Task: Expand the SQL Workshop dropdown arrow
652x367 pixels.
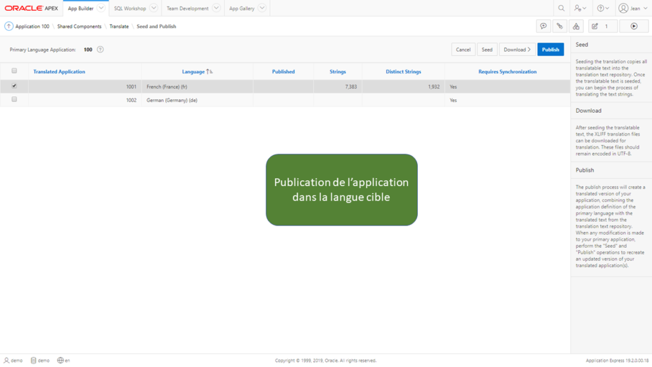Action: click(153, 8)
